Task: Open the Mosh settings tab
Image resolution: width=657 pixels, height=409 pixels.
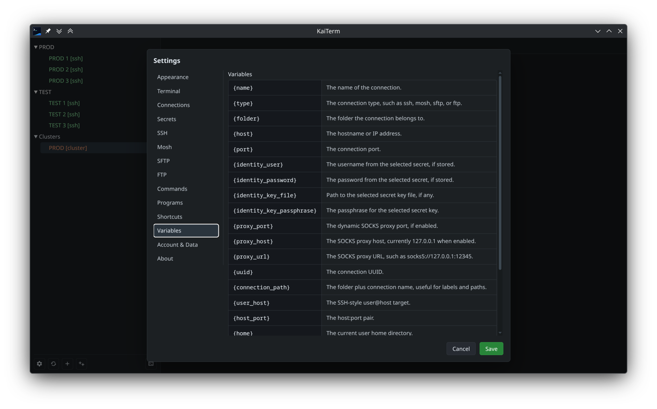Action: pos(186,147)
